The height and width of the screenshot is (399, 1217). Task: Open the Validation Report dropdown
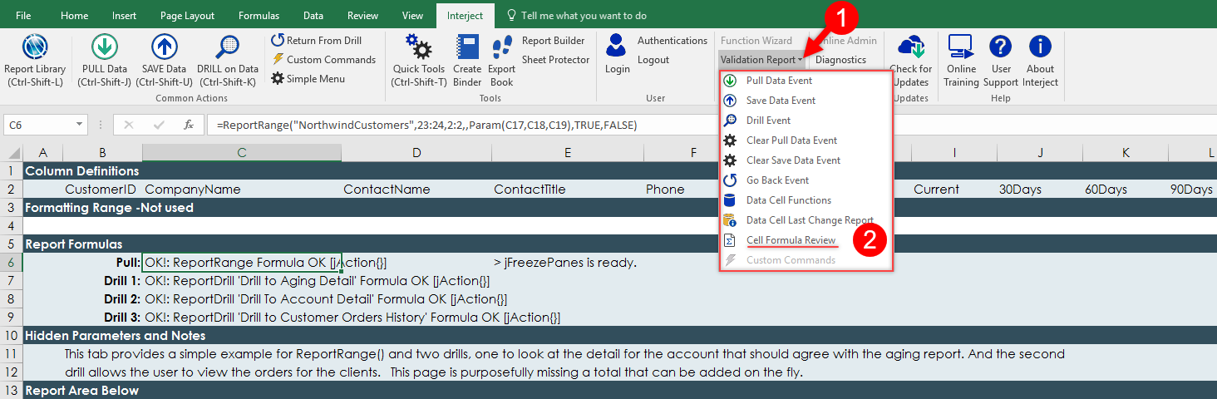(761, 60)
